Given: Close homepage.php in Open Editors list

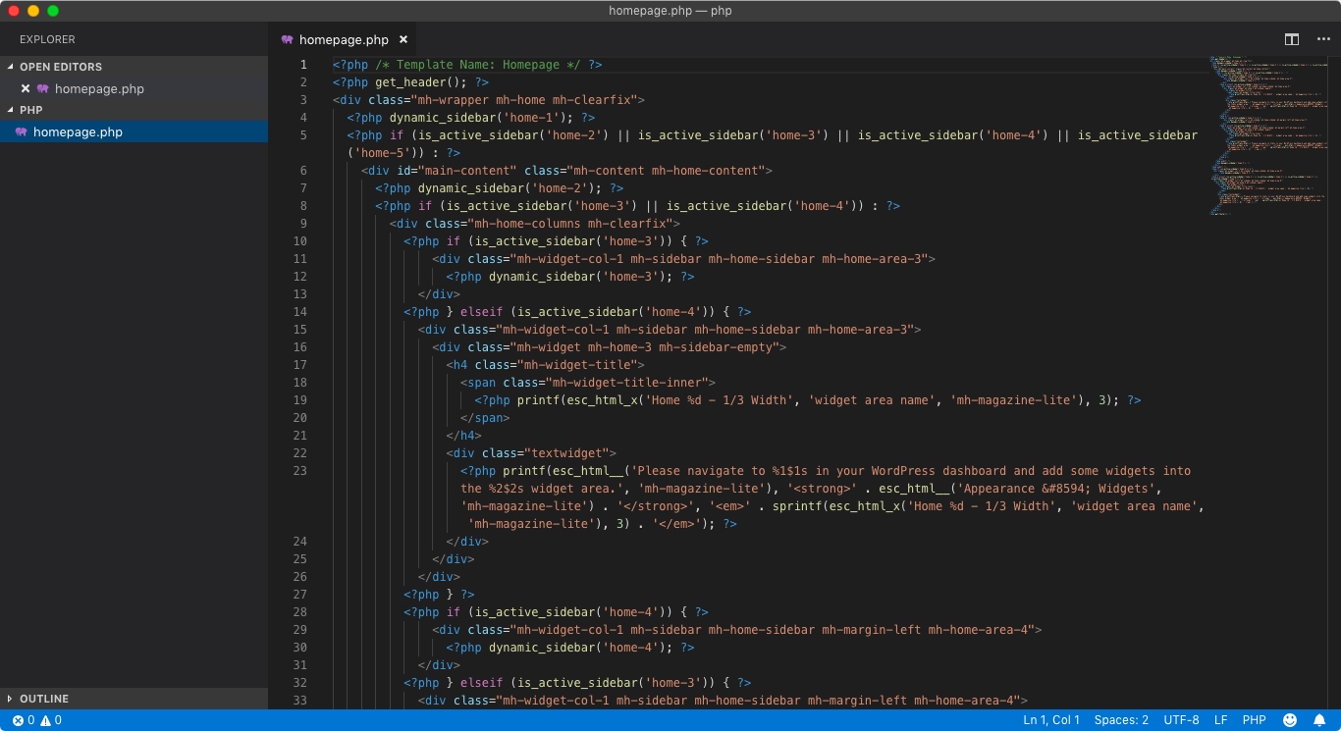Looking at the screenshot, I should click(26, 88).
